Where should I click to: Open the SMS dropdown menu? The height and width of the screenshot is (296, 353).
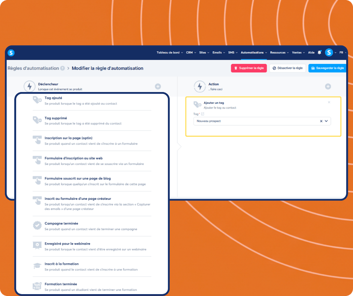pos(233,53)
